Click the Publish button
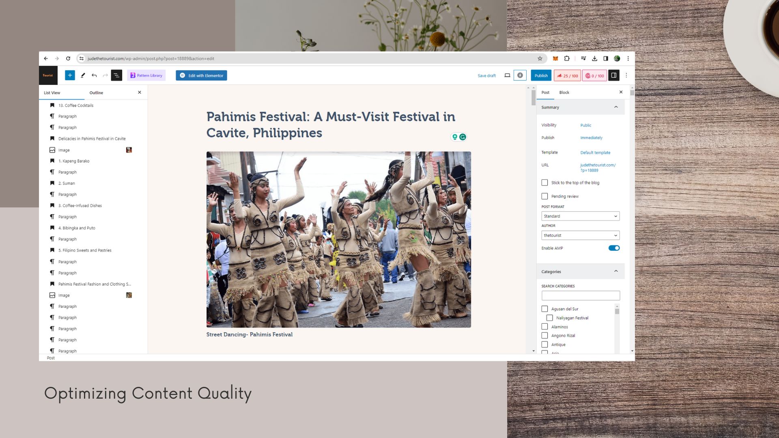Image resolution: width=779 pixels, height=438 pixels. click(541, 75)
